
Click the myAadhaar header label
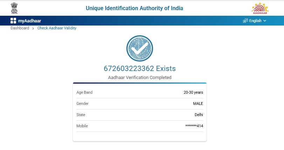point(29,21)
